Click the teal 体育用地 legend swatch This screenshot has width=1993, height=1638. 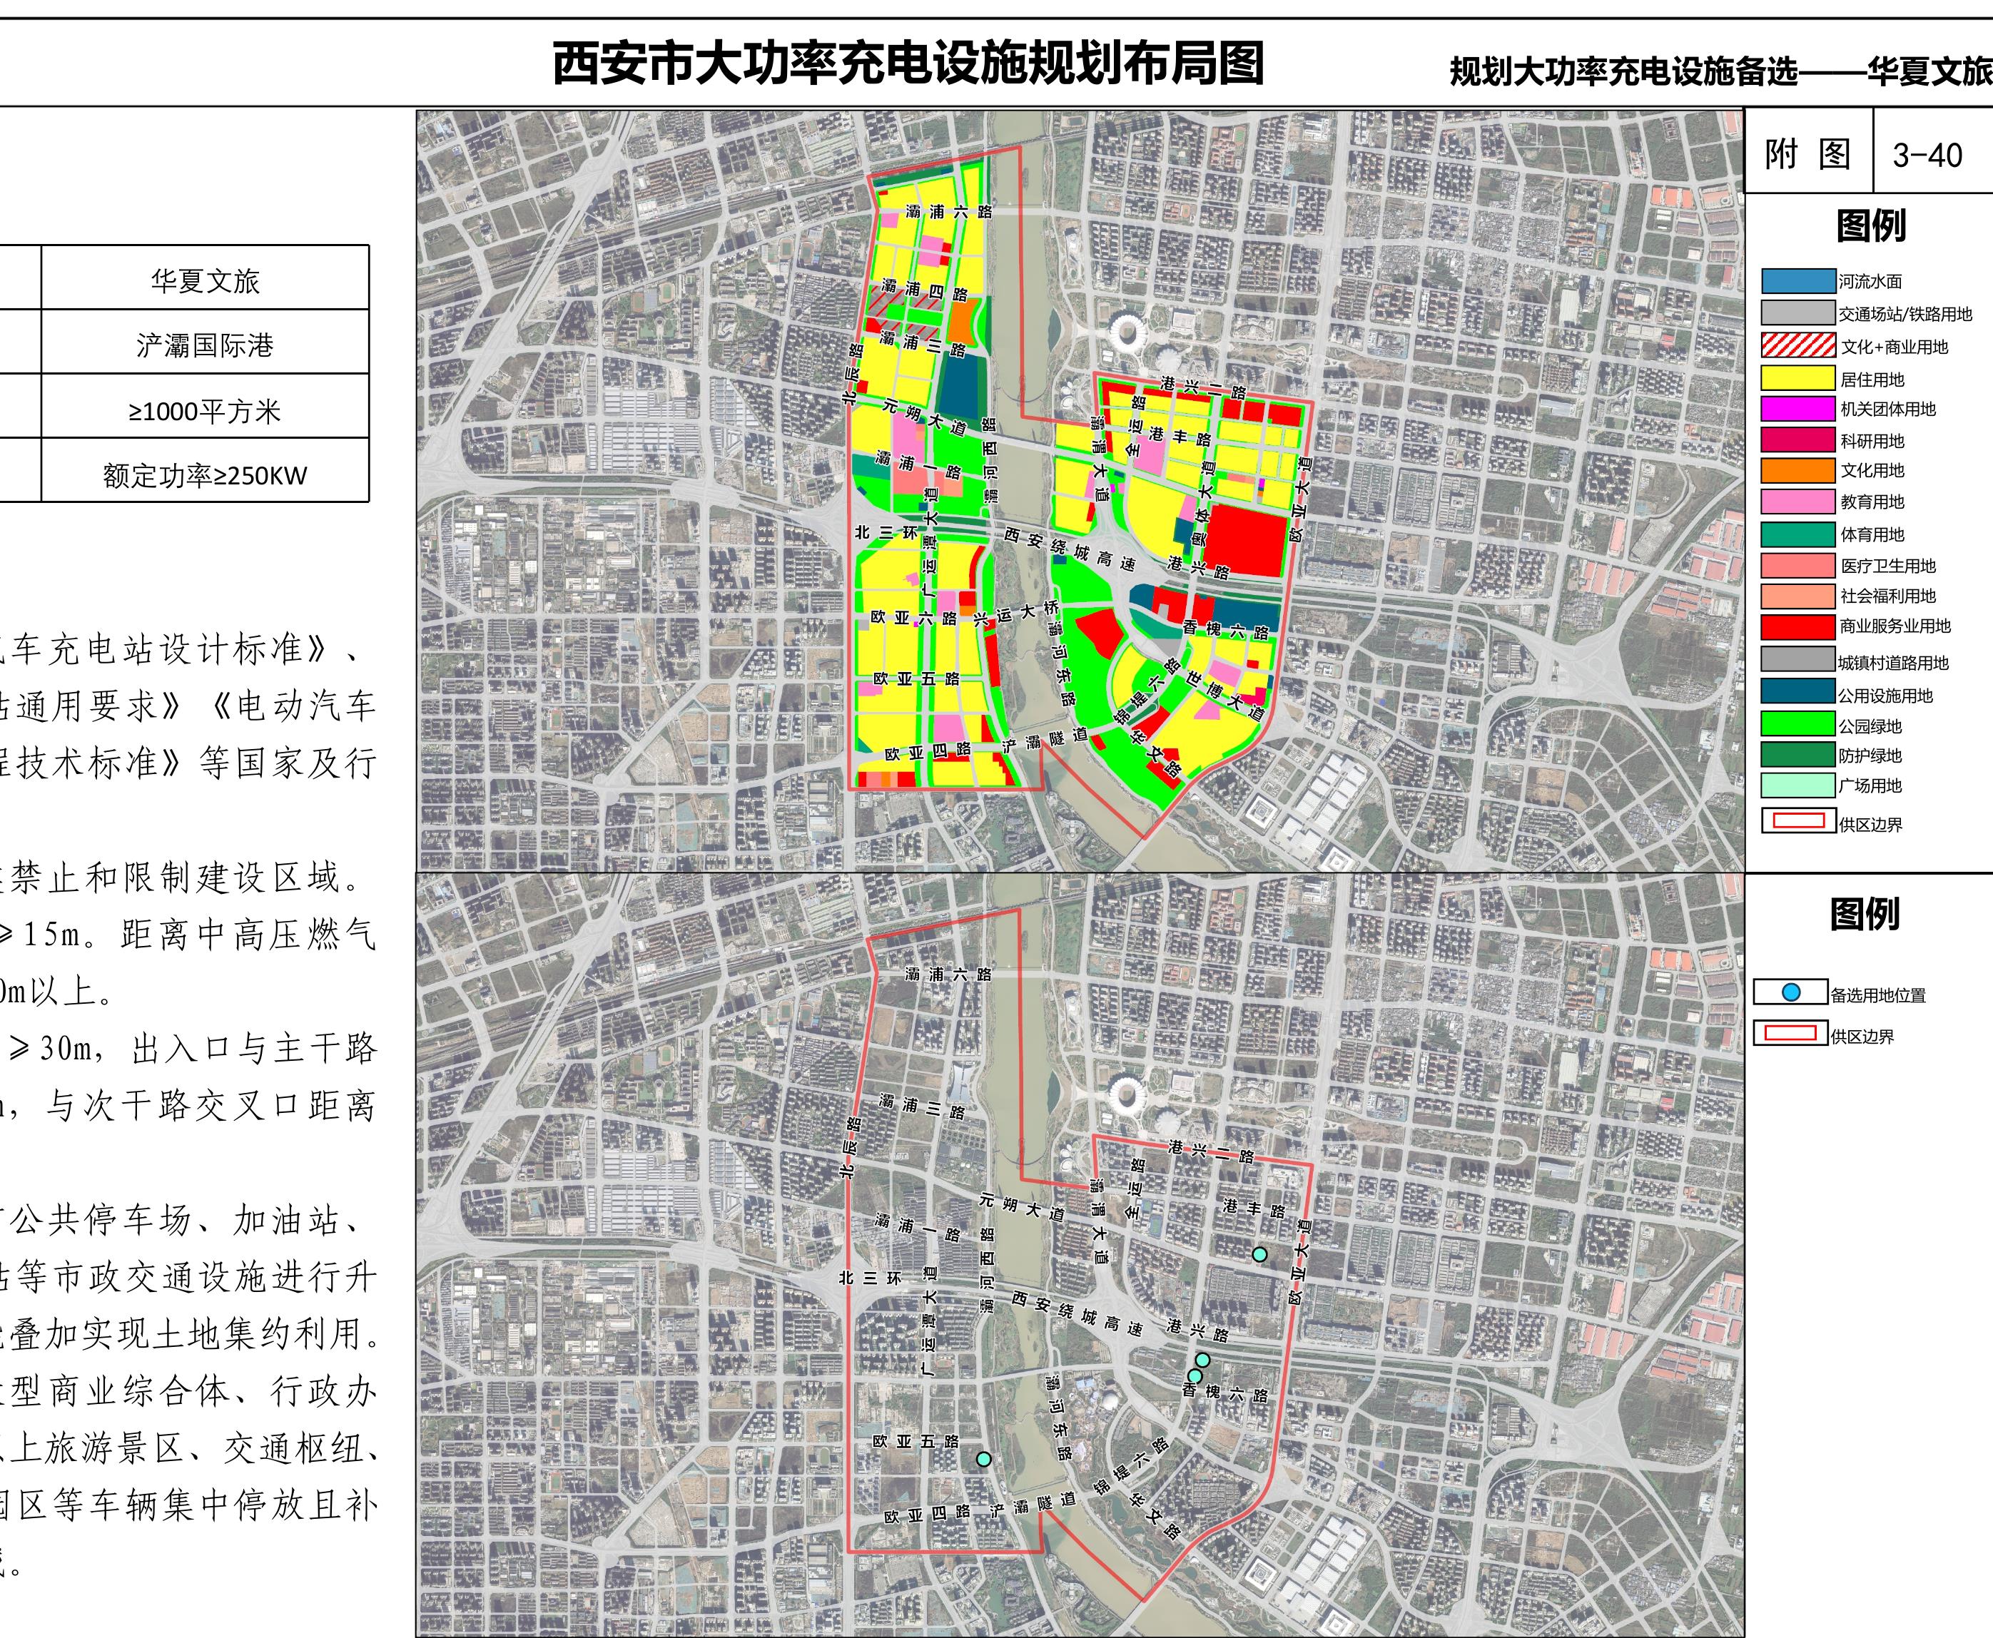(x=1797, y=534)
